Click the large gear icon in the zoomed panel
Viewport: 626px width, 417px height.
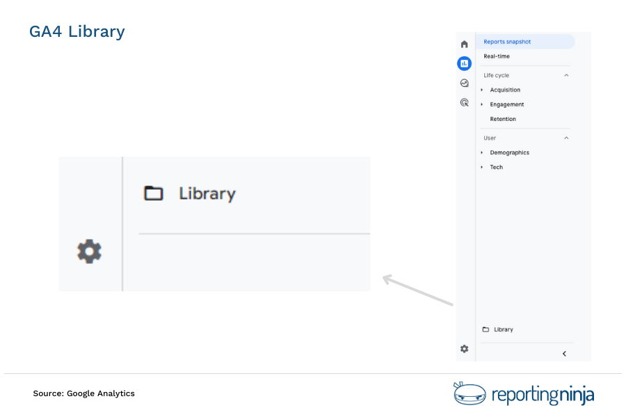click(90, 252)
